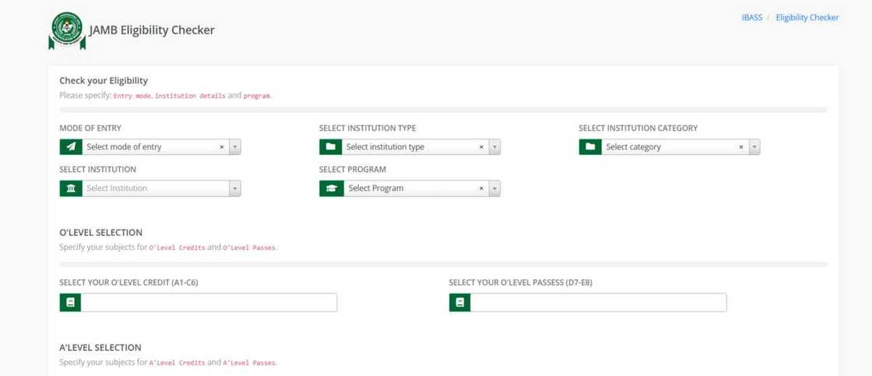
Task: Focus the O'Level Passess (D7-E8) input field
Action: 599,303
